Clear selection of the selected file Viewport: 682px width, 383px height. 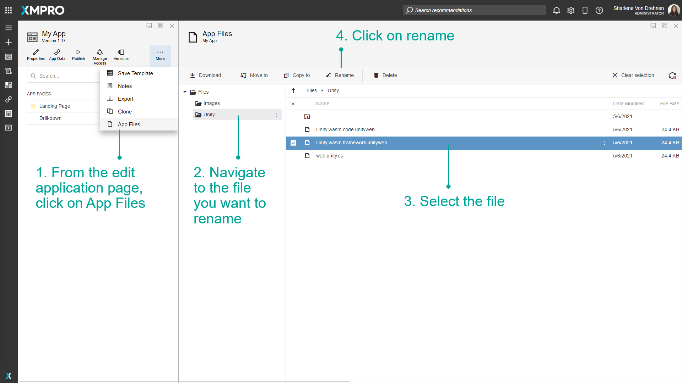633,75
